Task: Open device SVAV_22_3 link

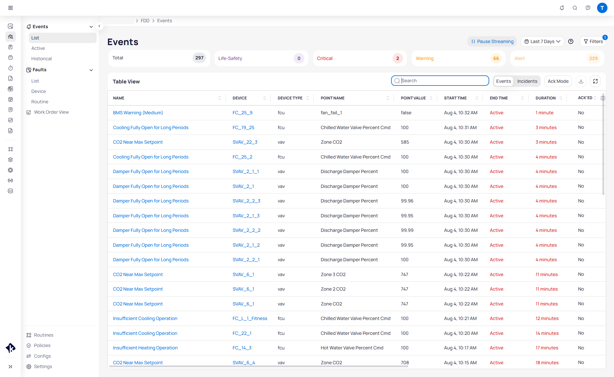Action: (245, 142)
